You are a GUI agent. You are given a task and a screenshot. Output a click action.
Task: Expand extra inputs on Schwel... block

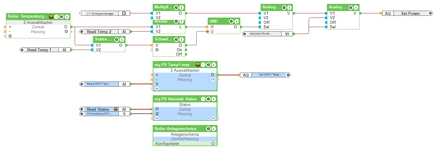157,50
